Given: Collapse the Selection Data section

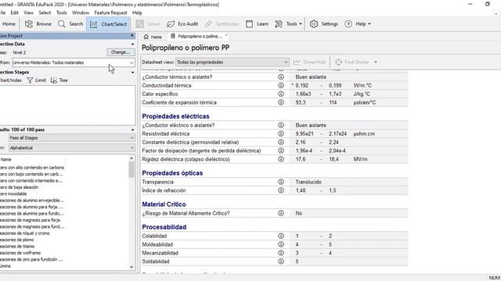Looking at the screenshot, I should (132, 44).
